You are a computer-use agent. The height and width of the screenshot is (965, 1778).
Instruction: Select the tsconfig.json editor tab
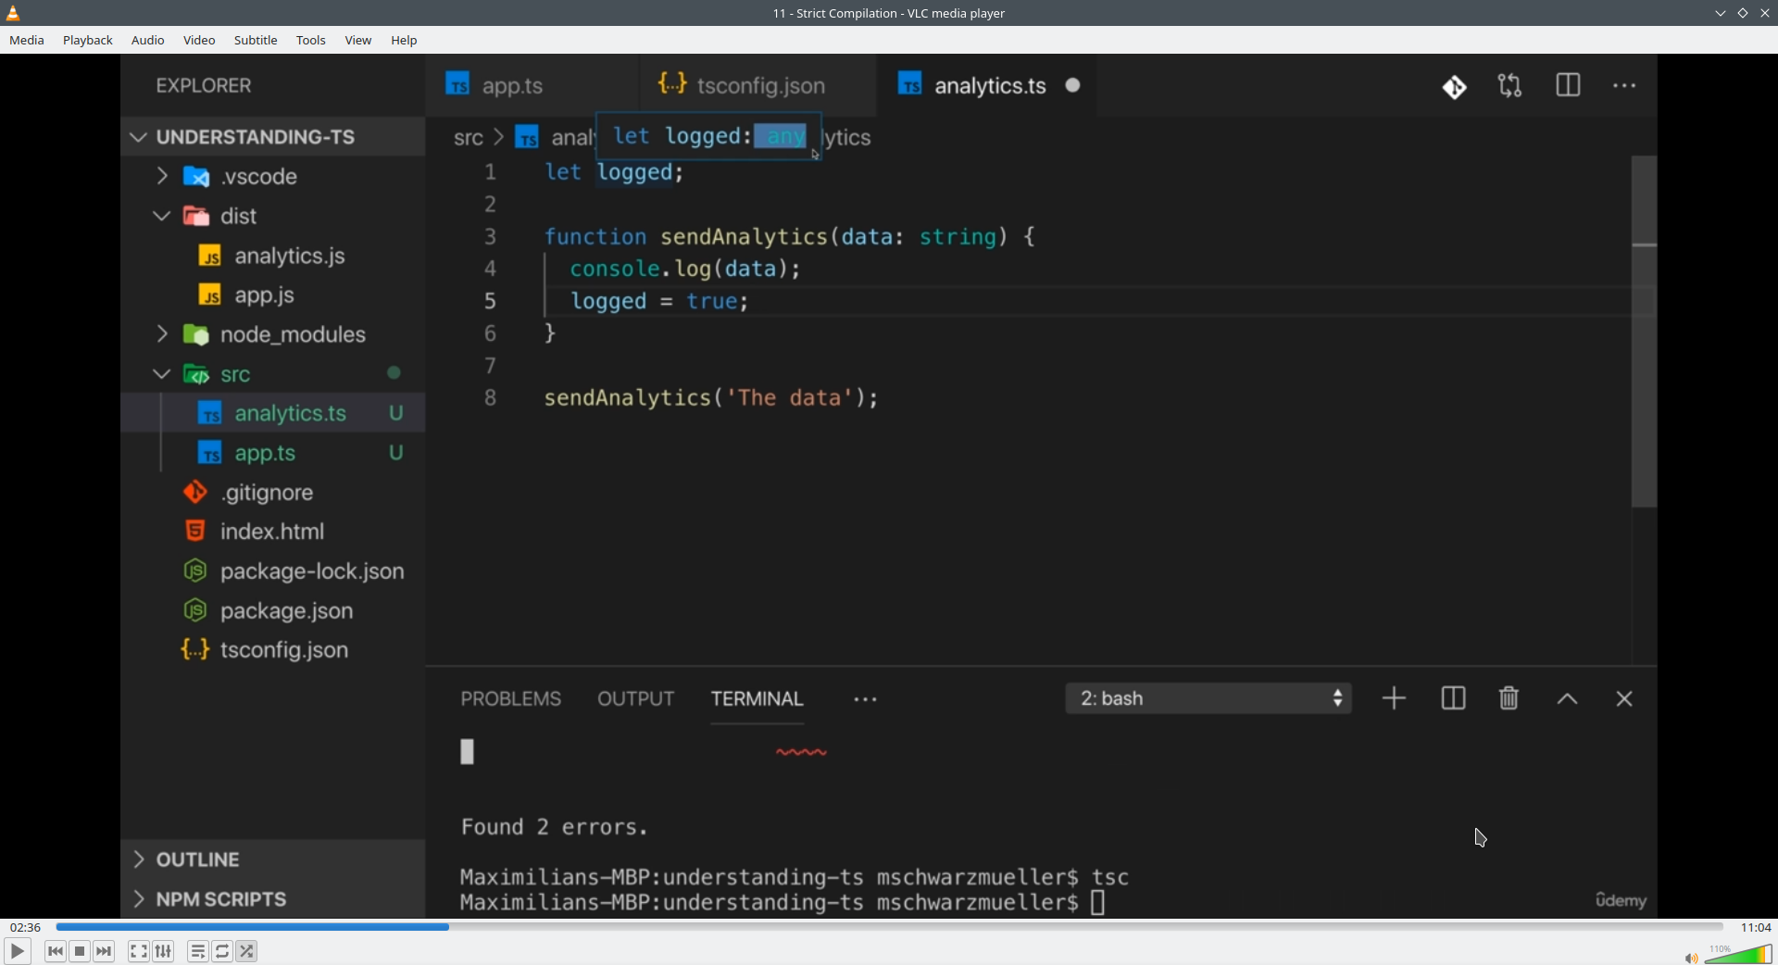click(758, 86)
